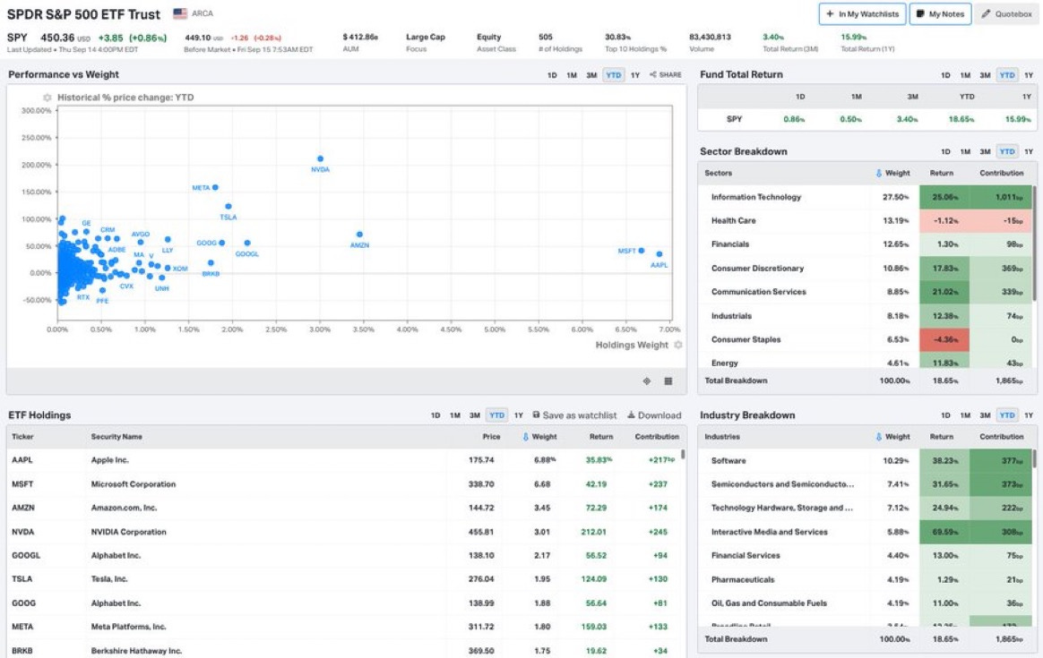Screen dimensions: 1043x658
Task: Click Amazon.com, Inc. security name
Action: point(124,508)
